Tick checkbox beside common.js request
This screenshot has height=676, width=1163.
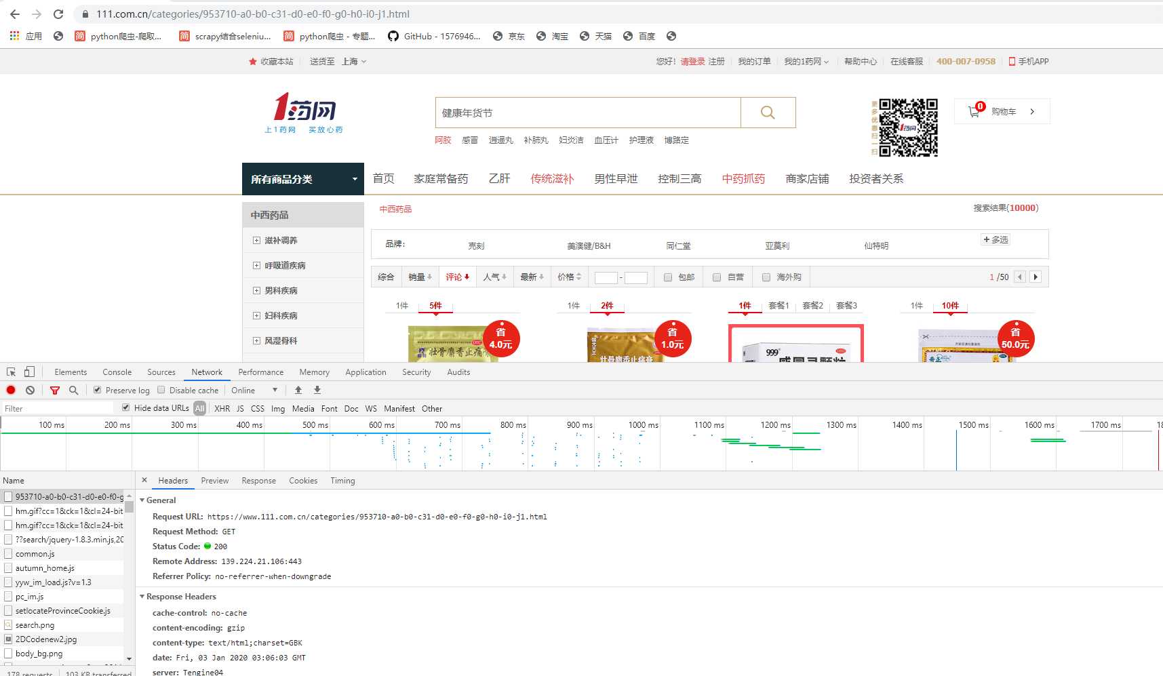pos(8,554)
